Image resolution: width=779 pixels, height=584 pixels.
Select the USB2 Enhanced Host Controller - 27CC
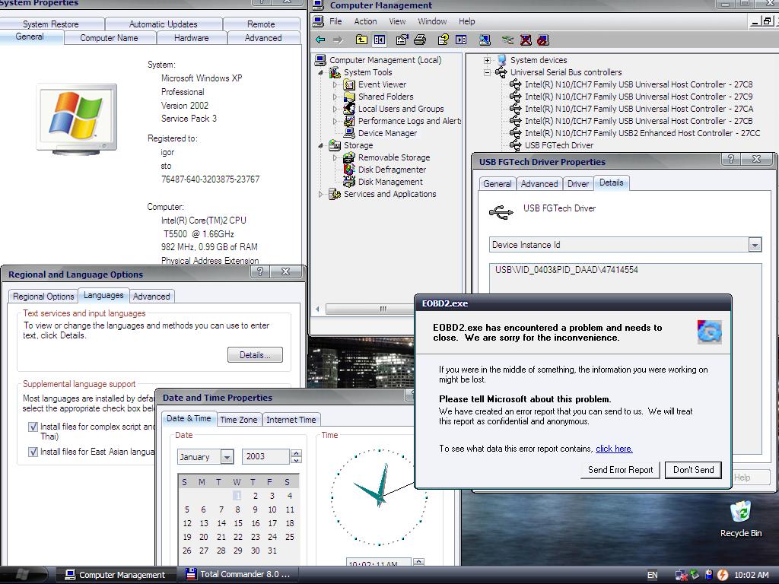[x=642, y=133]
